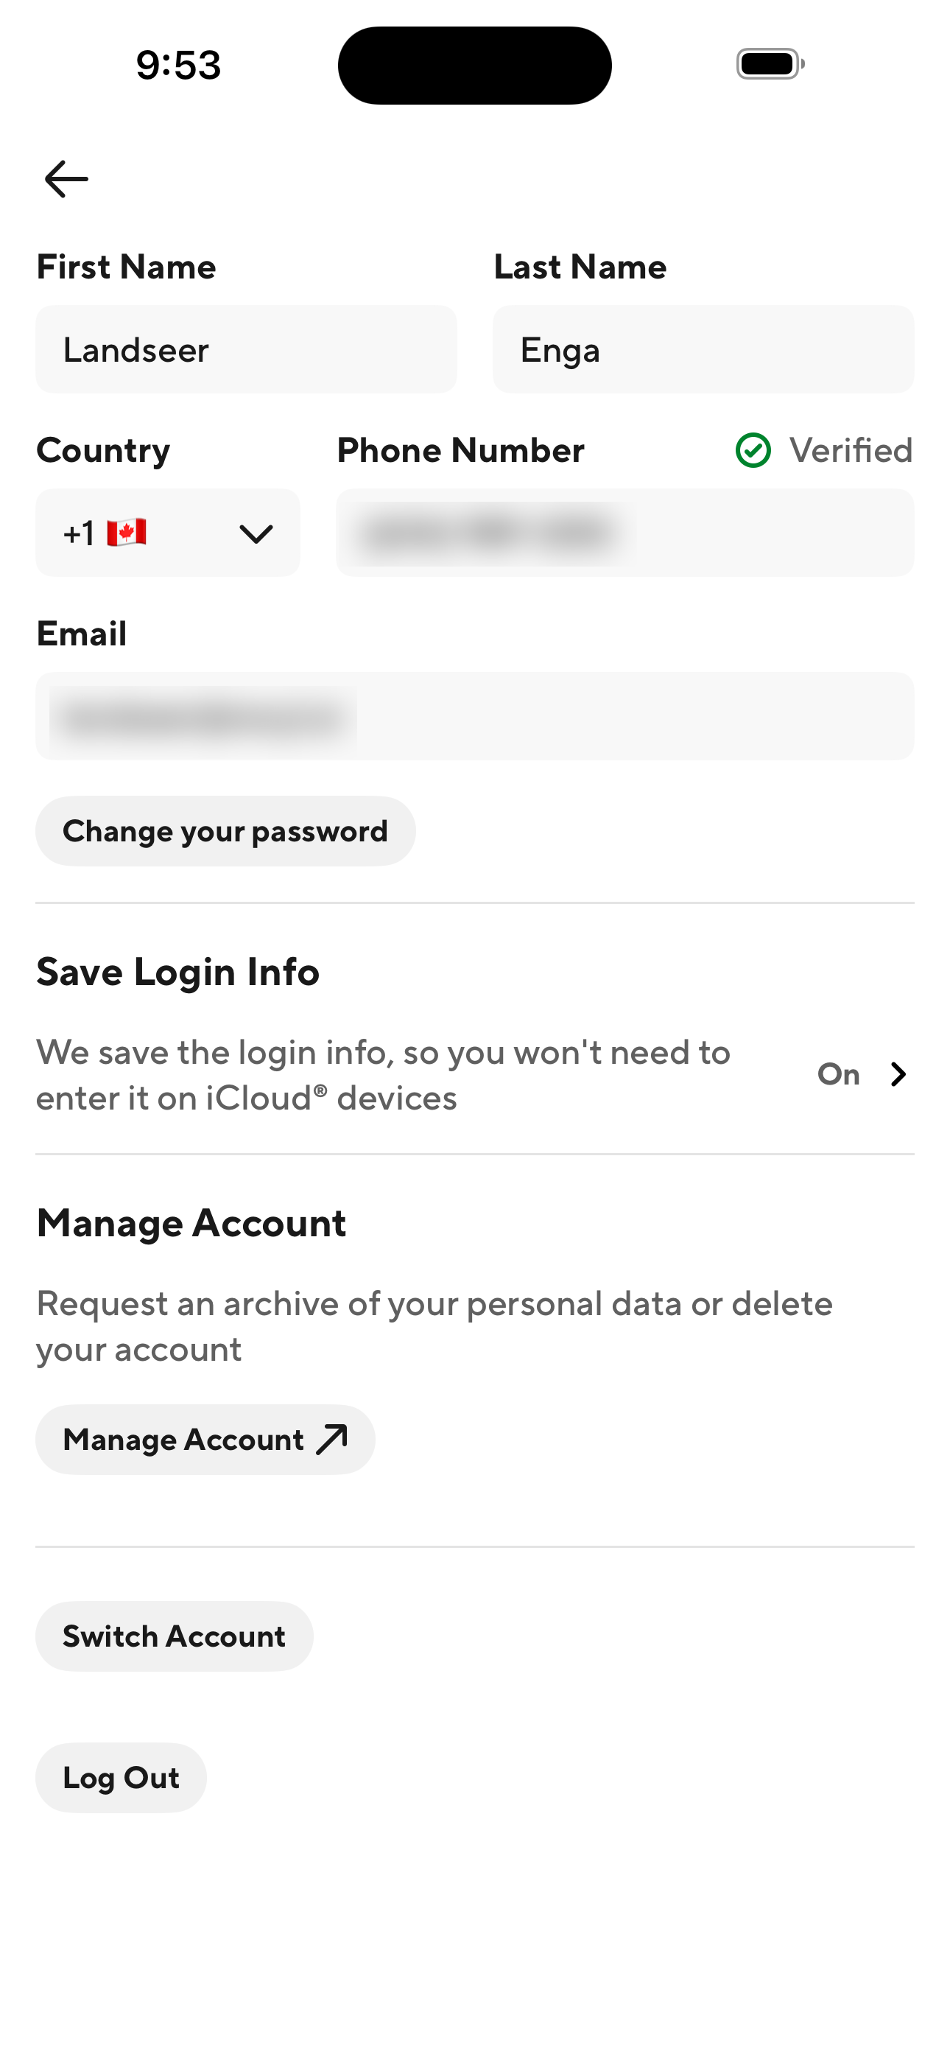
Task: Click the On indicator for Save Login Info
Action: pos(837,1075)
